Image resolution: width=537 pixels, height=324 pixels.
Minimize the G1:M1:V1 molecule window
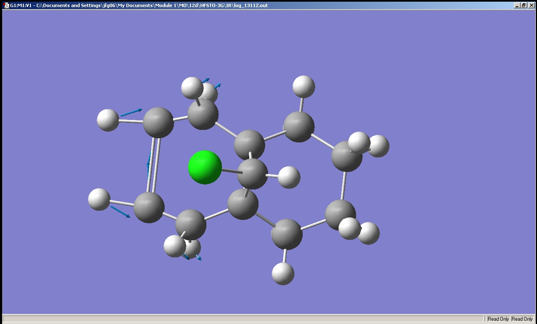pyautogui.click(x=517, y=5)
